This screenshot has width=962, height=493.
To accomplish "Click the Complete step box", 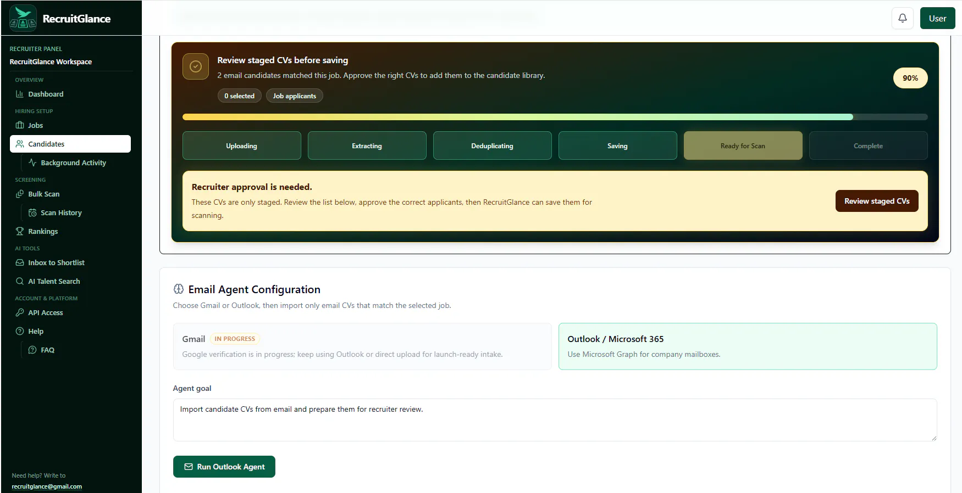I will 869,145.
